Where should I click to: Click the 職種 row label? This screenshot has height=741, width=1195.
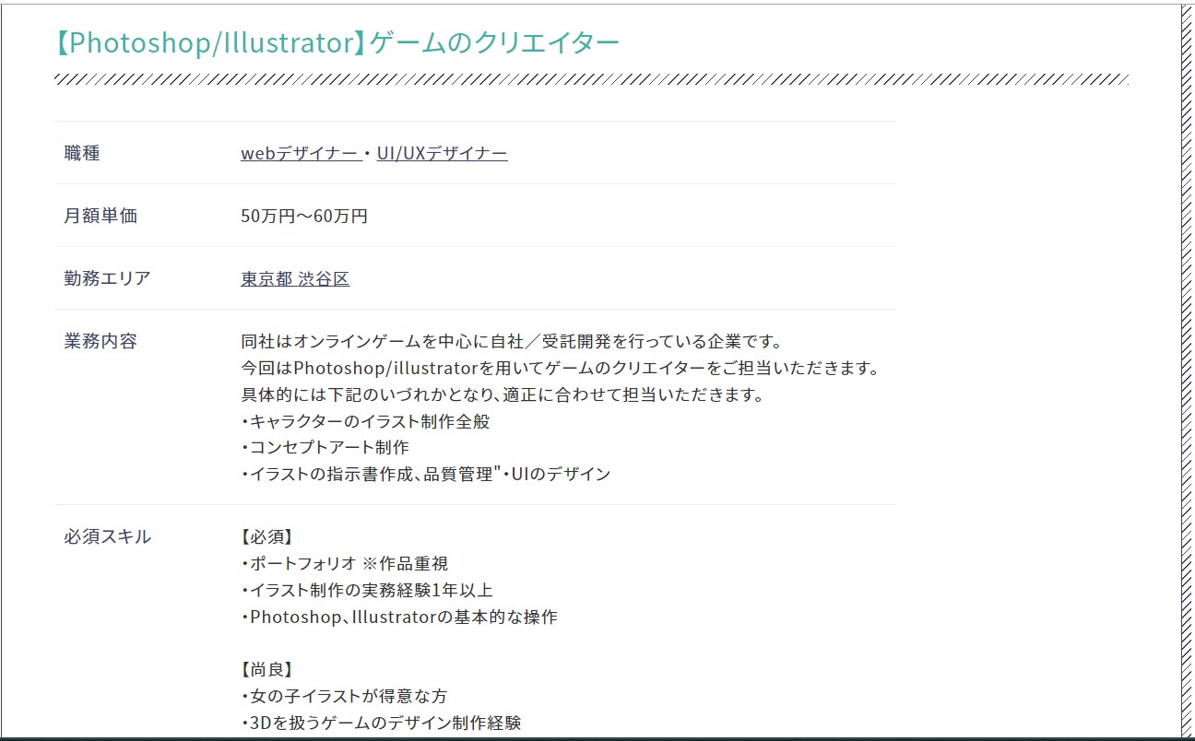82,153
